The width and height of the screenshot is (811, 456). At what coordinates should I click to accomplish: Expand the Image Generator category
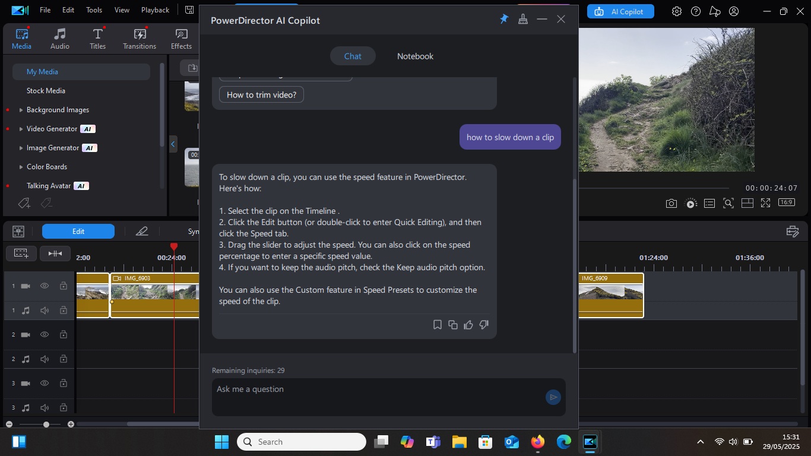tap(21, 148)
